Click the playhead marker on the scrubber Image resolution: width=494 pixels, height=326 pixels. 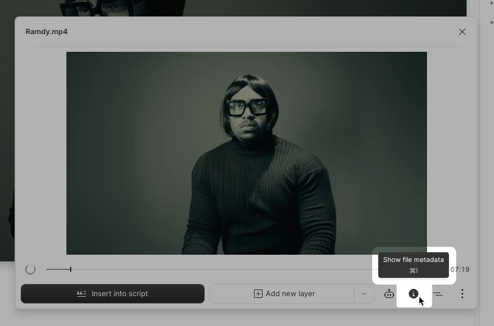click(x=71, y=269)
